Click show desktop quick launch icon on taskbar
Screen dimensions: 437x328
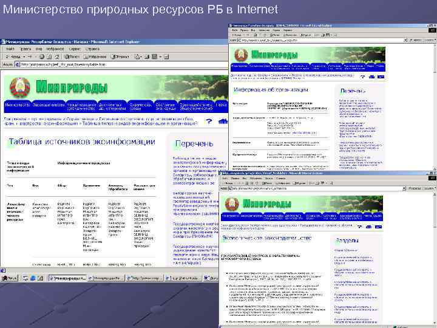coord(41,278)
